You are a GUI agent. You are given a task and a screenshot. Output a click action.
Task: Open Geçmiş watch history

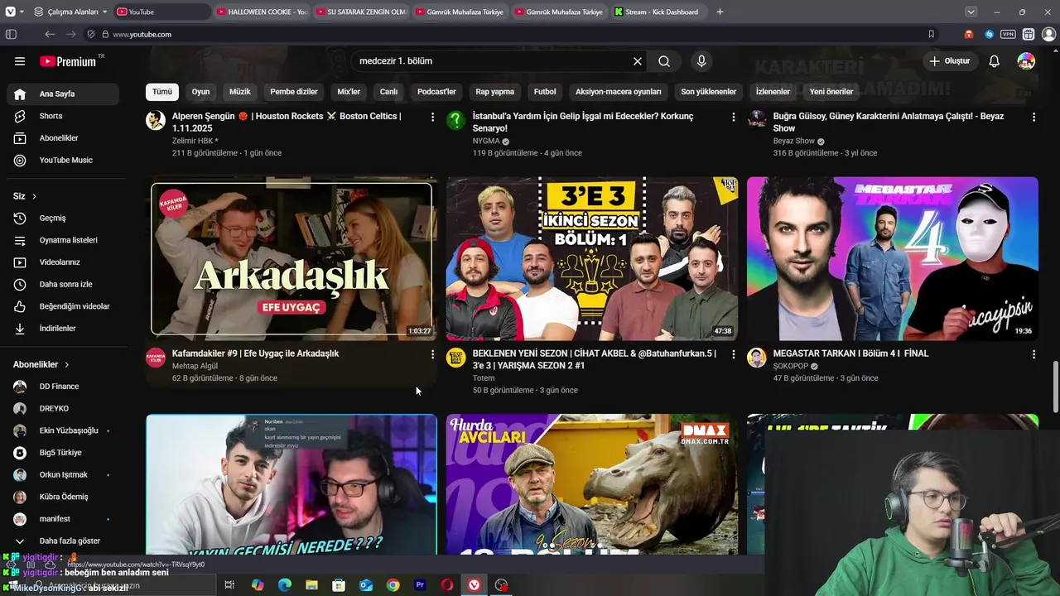[x=63, y=218]
